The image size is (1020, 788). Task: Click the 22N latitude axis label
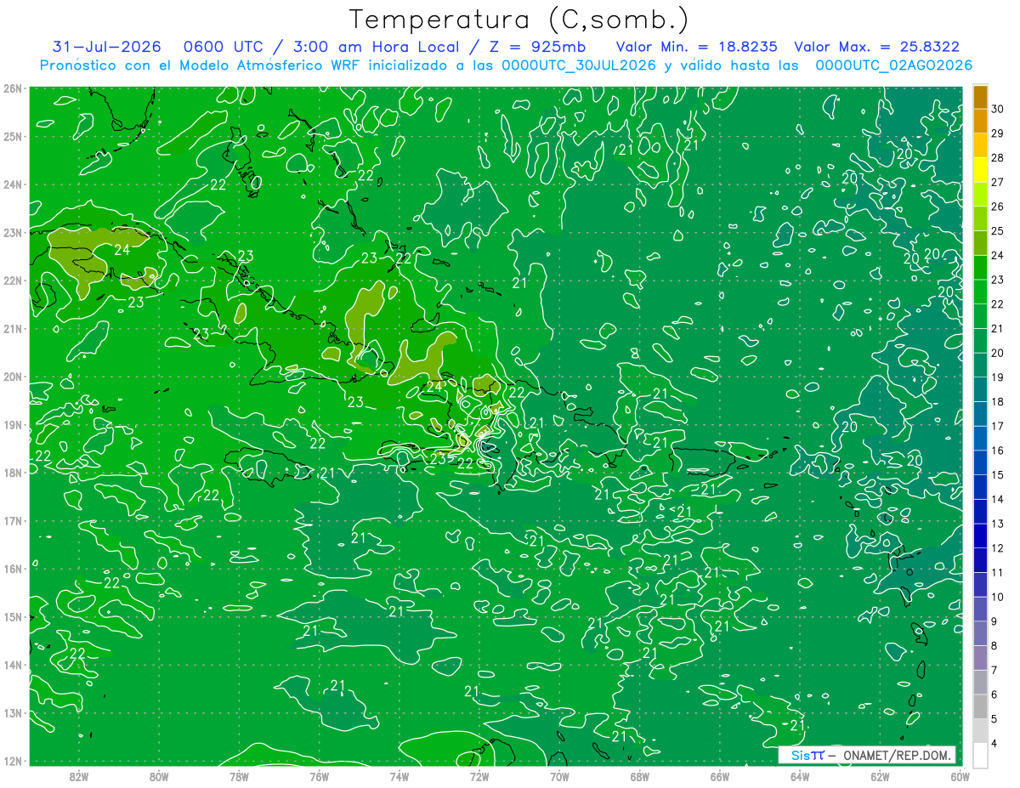12,281
